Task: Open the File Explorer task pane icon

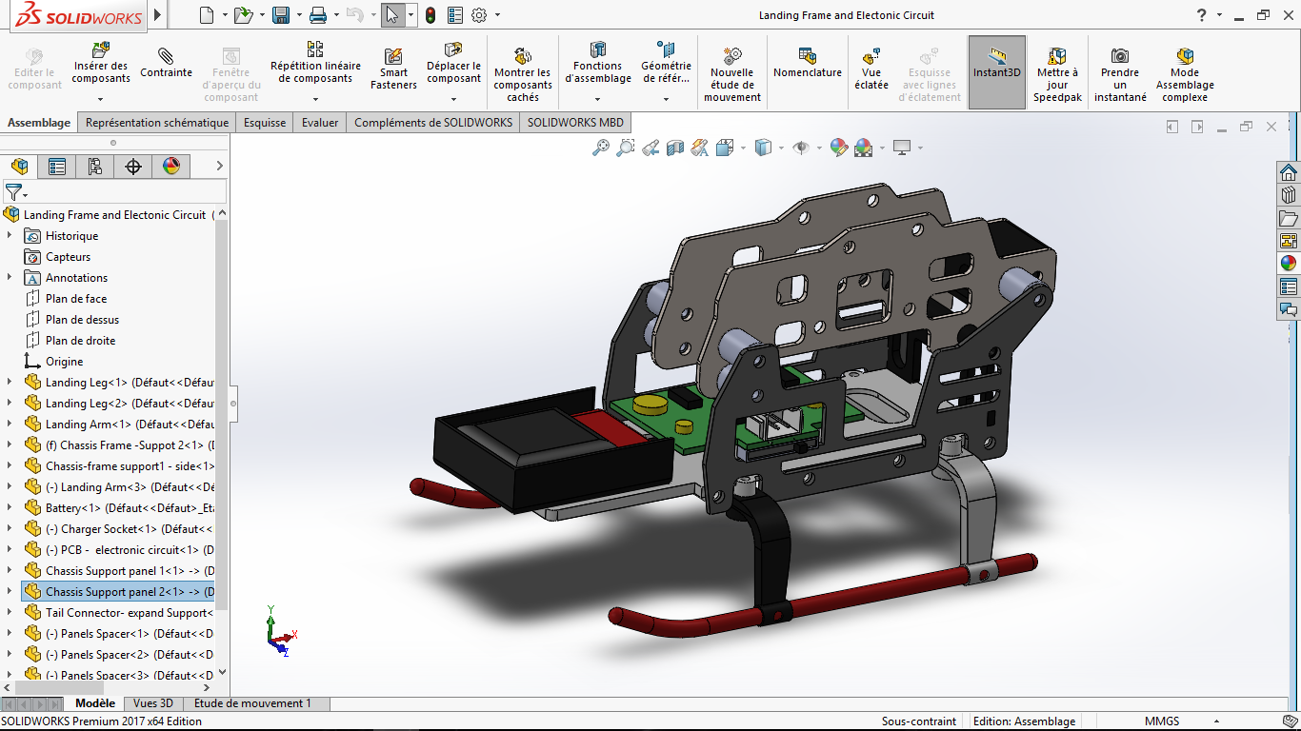Action: click(1289, 218)
